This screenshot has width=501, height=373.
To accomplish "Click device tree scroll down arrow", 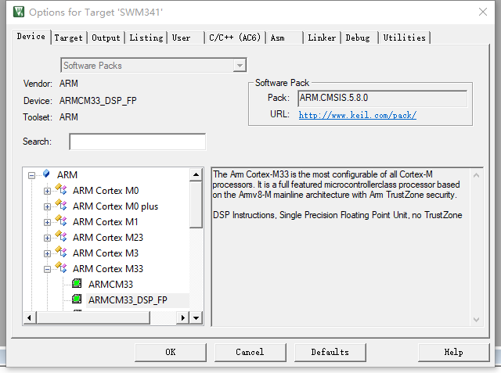I will point(196,318).
